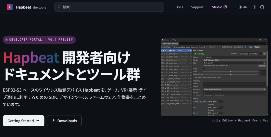Open the GitHub repository icon
The image size is (271, 137).
point(262,7)
